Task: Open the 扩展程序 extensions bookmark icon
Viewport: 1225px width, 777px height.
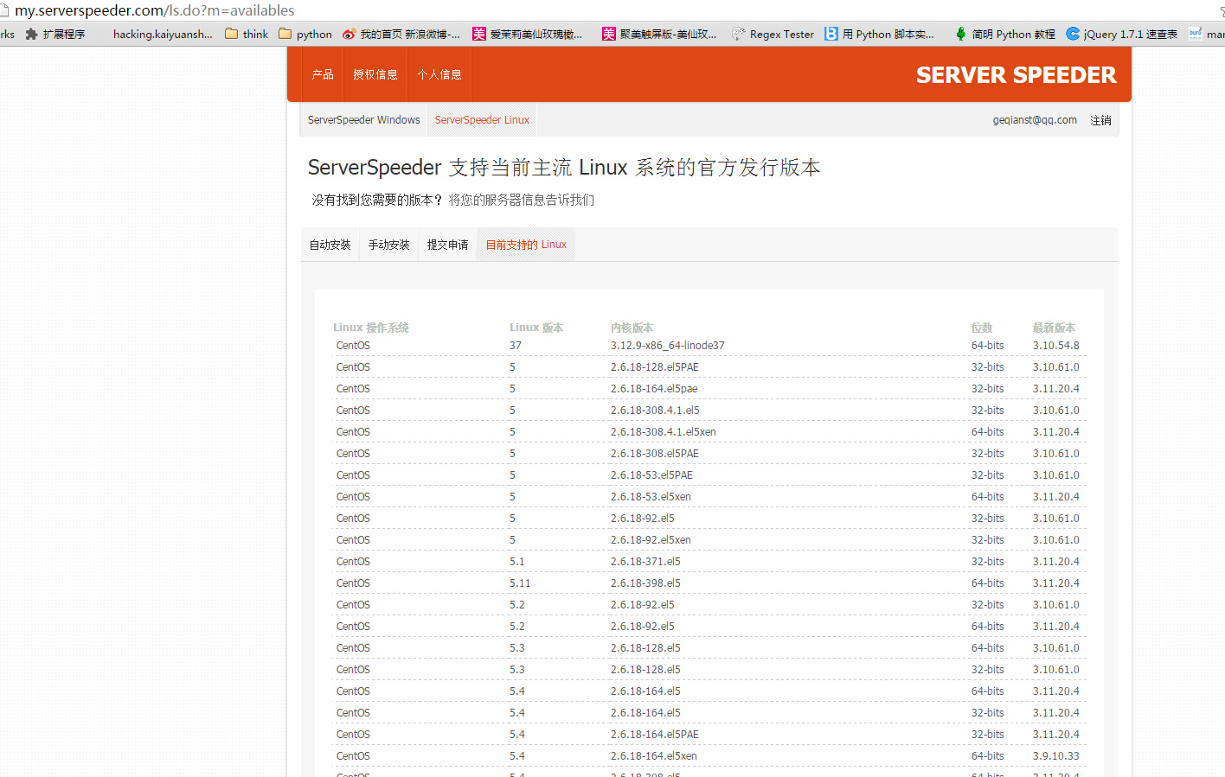Action: coord(32,35)
